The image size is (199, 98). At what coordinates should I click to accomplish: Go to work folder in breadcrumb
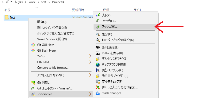pyautogui.click(x=32, y=2)
